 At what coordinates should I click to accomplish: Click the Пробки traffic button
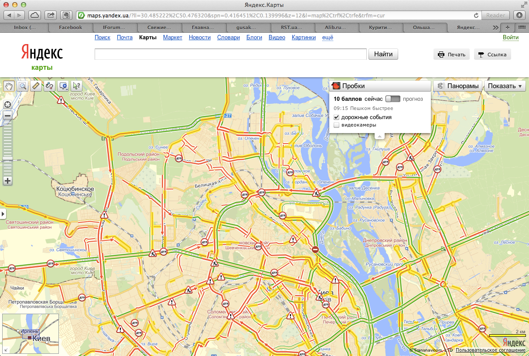point(380,86)
